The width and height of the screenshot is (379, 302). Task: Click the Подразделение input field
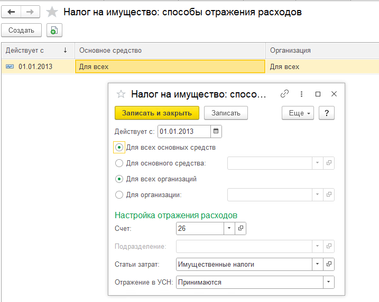244,246
